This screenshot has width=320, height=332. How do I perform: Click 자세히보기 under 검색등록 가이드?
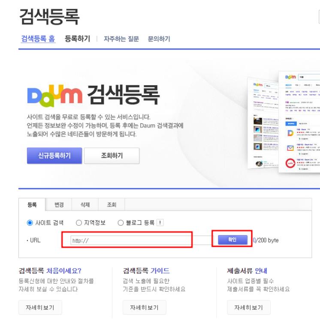[144, 308]
